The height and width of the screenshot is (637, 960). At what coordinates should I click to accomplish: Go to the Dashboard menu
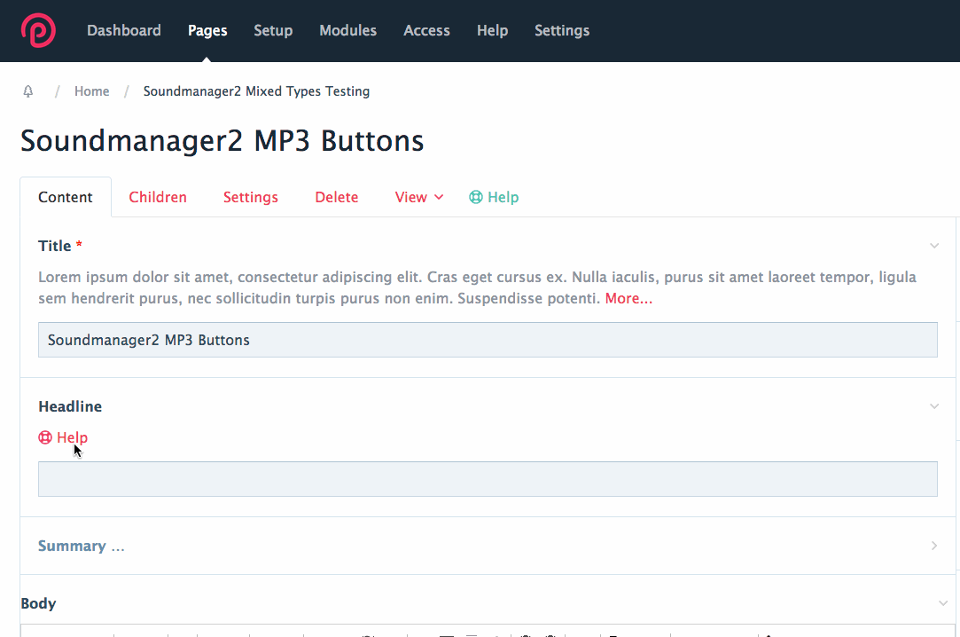(123, 30)
